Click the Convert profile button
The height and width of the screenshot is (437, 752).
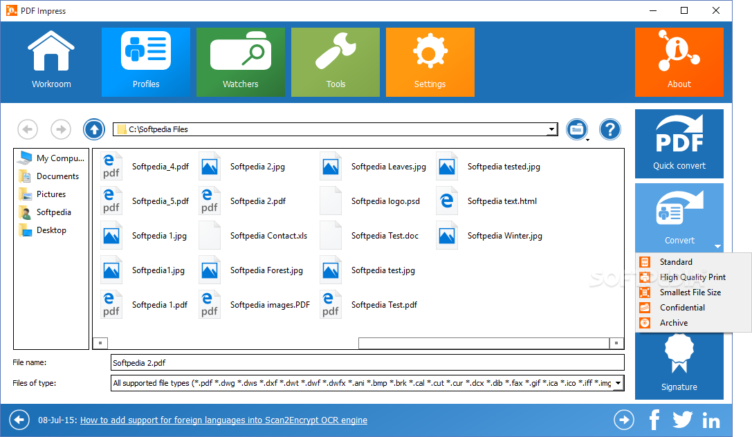679,218
